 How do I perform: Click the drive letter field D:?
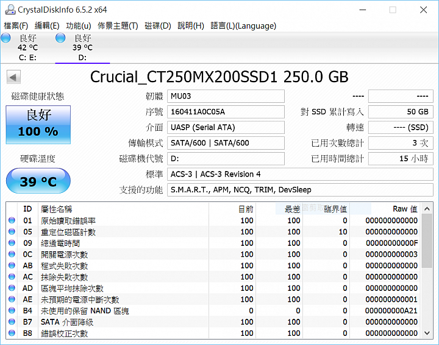tap(226, 159)
